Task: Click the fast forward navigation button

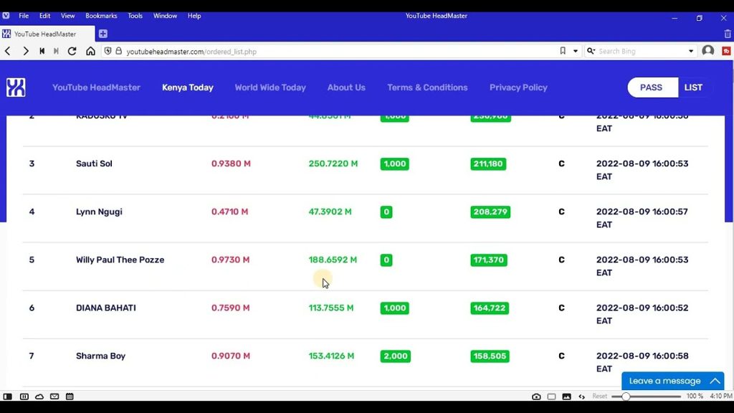Action: coord(56,51)
